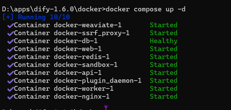Image resolution: width=231 pixels, height=110 pixels.
Task: Click the [+] indicator before Running
Action: tap(8, 17)
